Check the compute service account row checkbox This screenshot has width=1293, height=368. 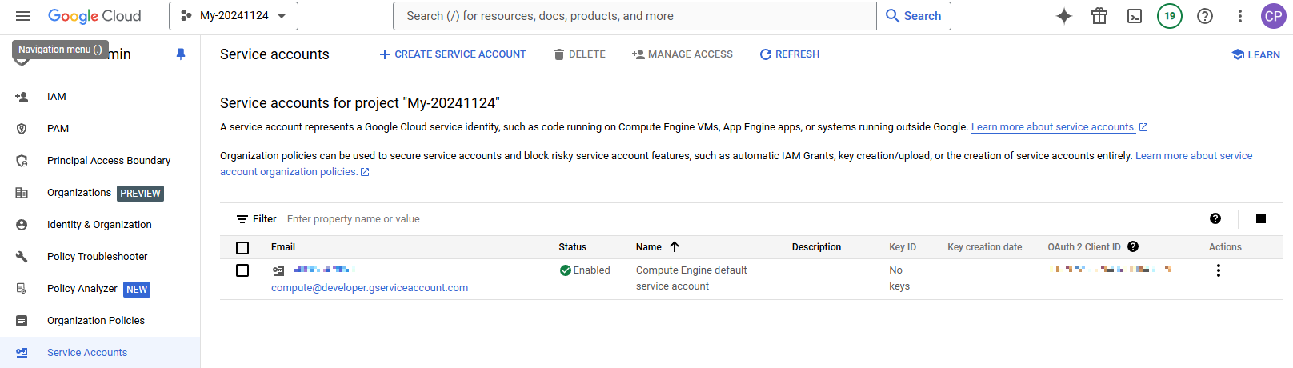[x=242, y=270]
